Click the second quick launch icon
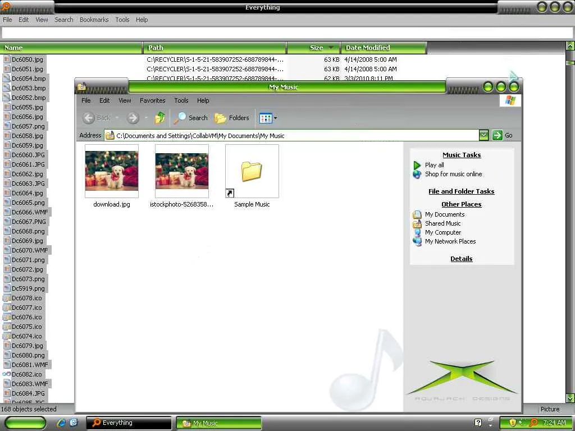Viewport: 575px width, 431px height. (74, 423)
